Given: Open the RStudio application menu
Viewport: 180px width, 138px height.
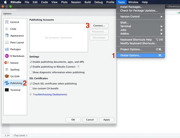Looking at the screenshot, I should (x=16, y=2).
